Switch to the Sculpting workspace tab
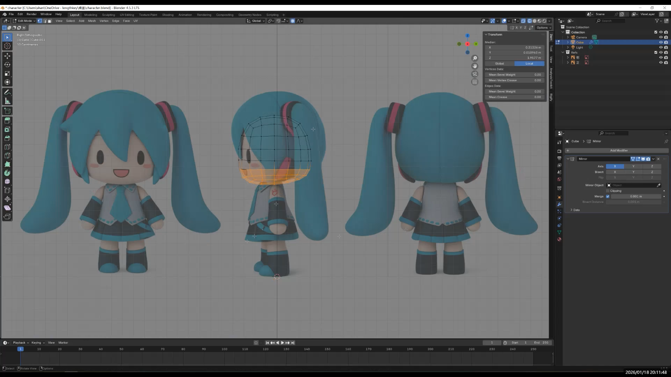The image size is (671, 377). (108, 15)
